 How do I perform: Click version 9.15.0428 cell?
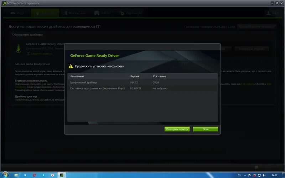[135, 88]
